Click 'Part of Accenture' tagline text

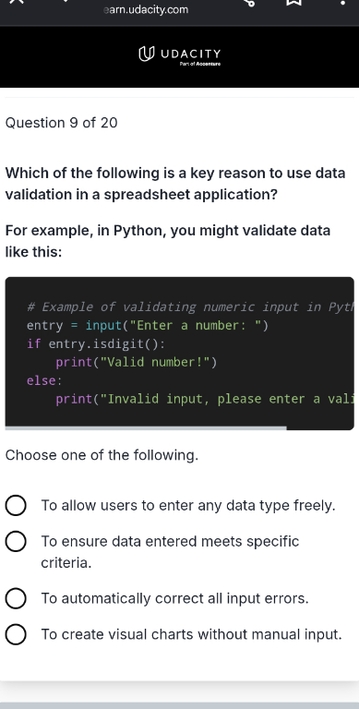200,65
